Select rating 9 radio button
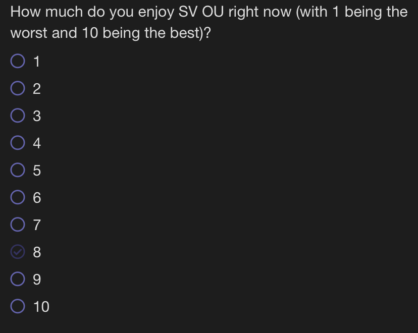This screenshot has width=418, height=333. tap(18, 279)
